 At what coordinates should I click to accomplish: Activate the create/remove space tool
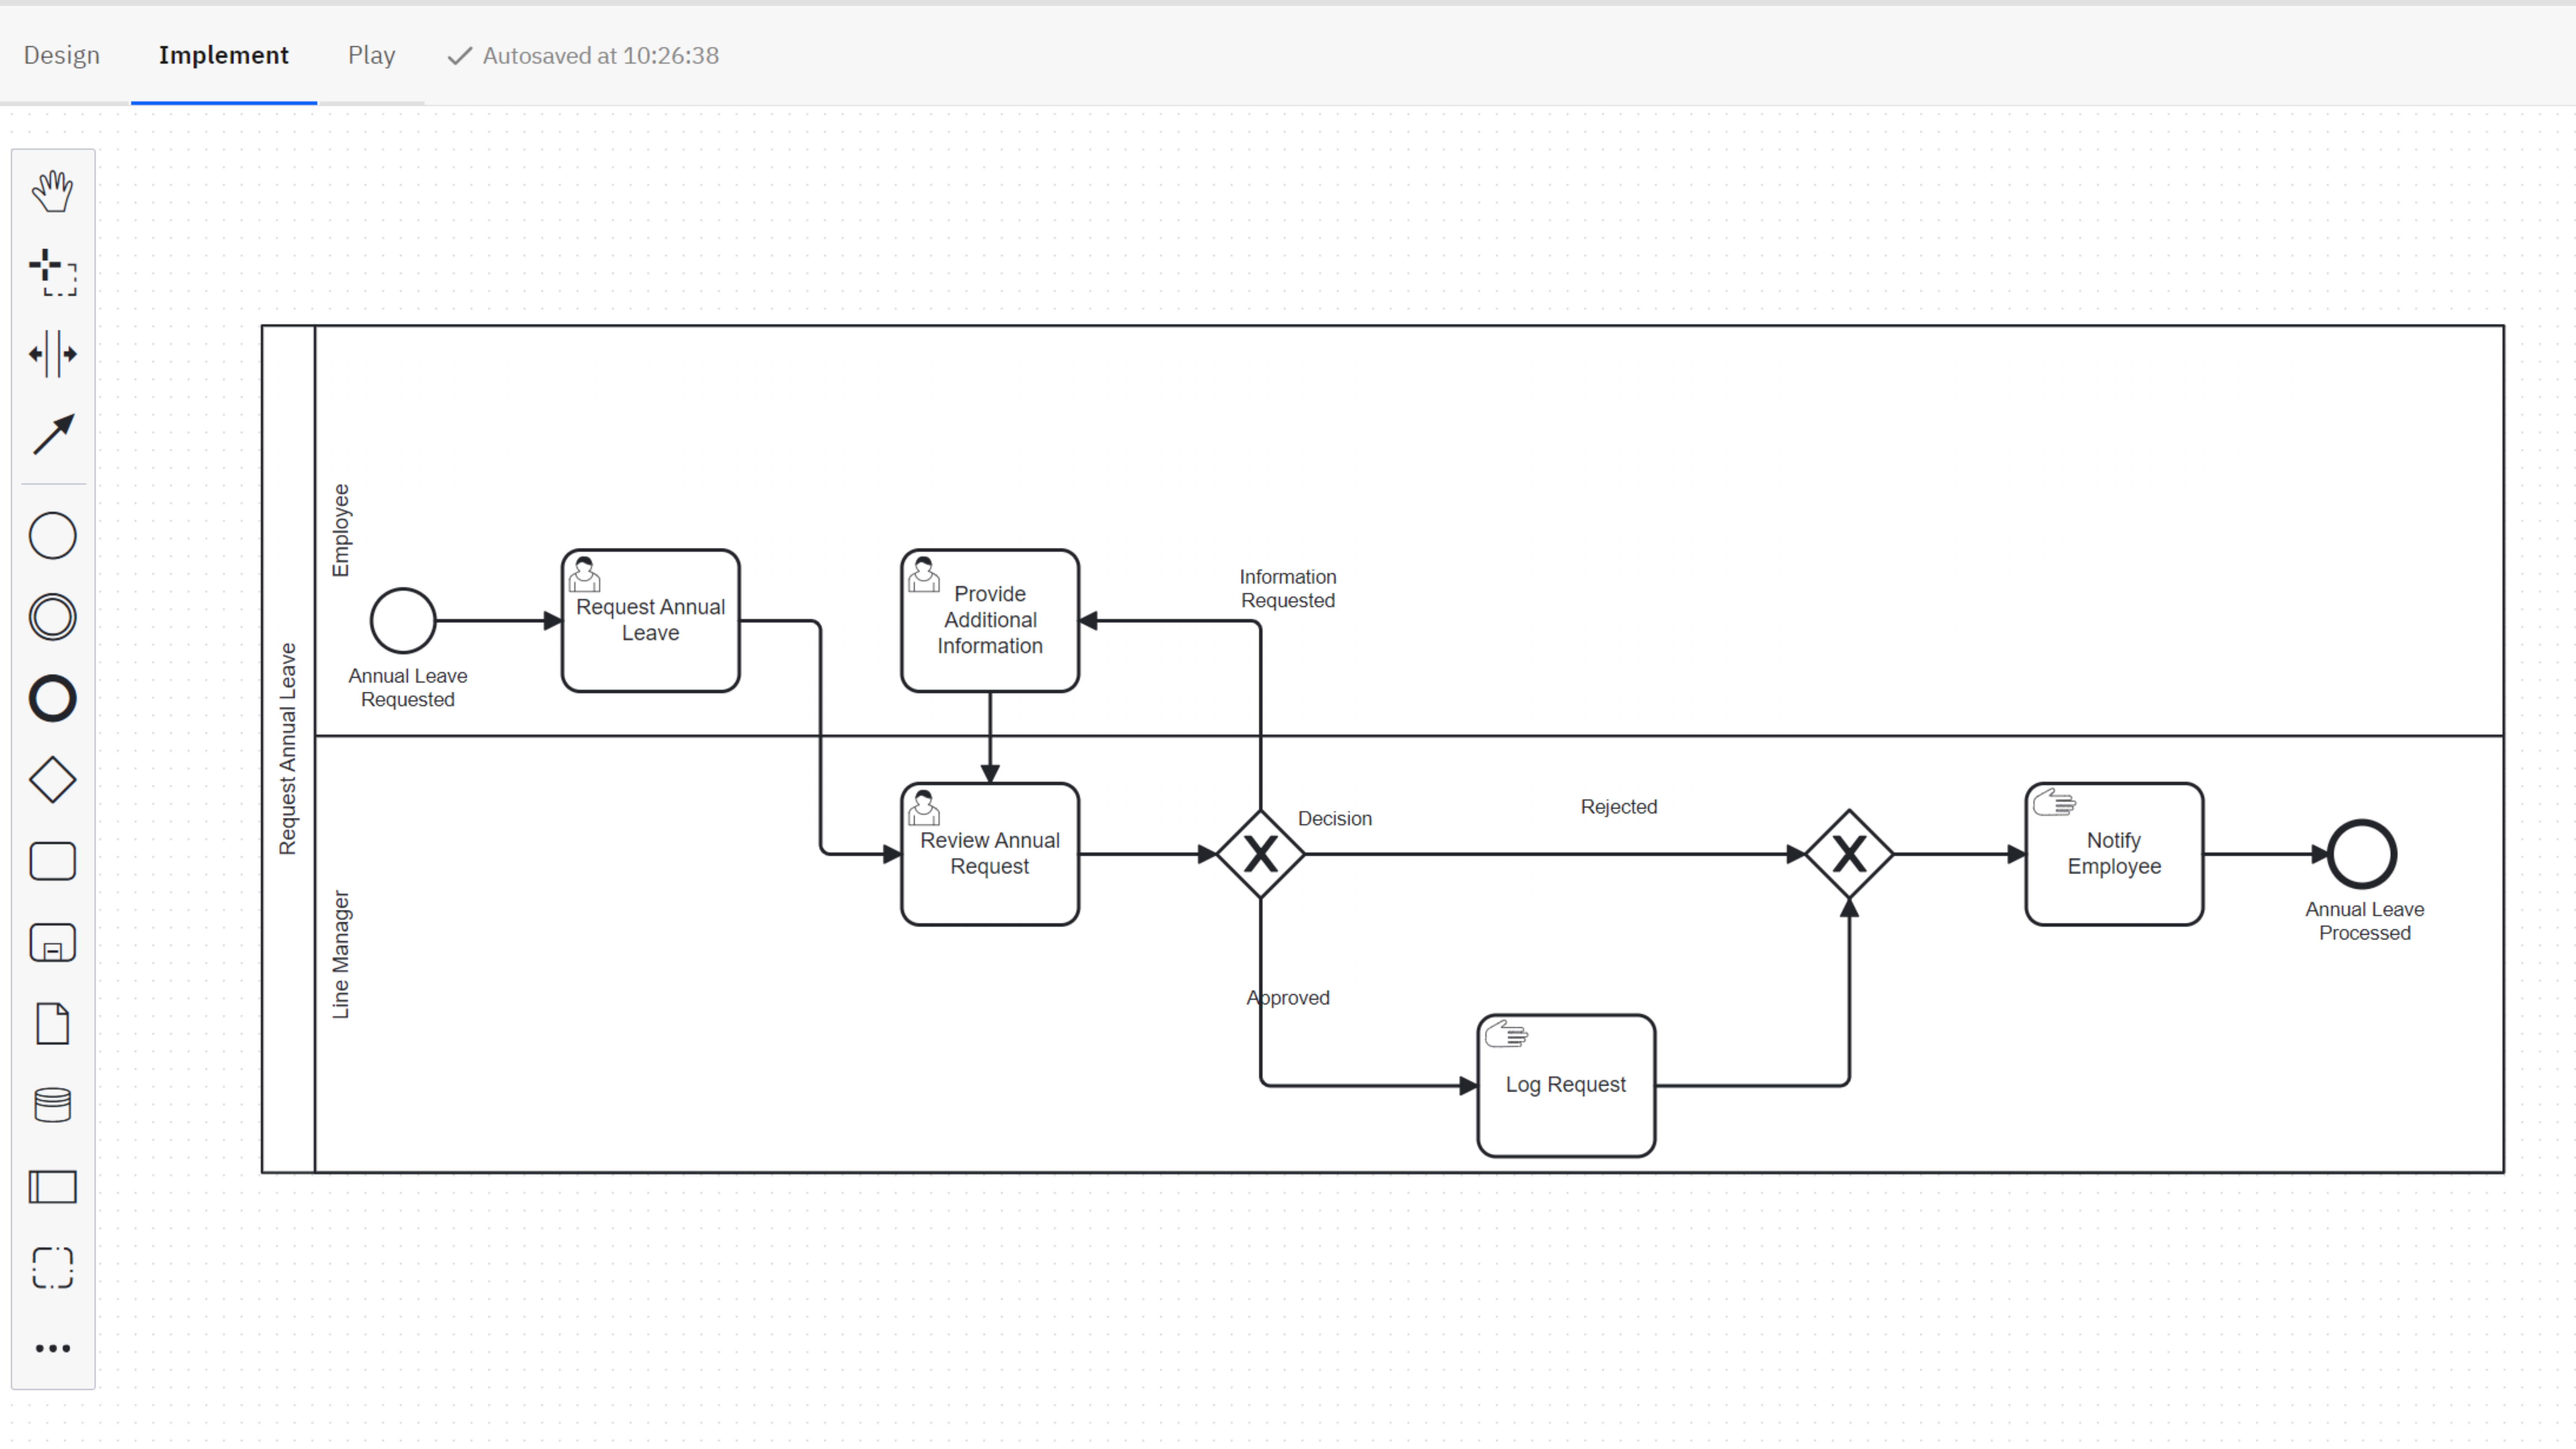click(52, 354)
